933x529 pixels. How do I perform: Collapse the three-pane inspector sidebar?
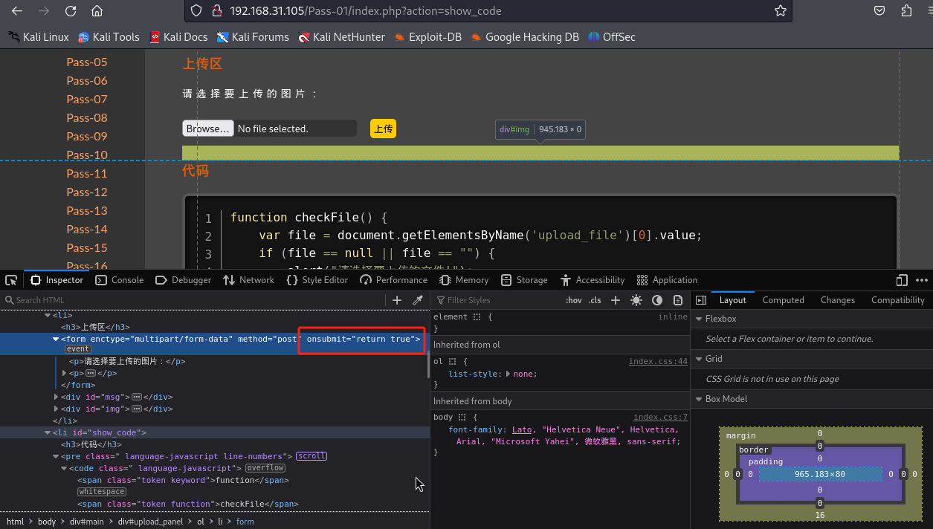[701, 300]
